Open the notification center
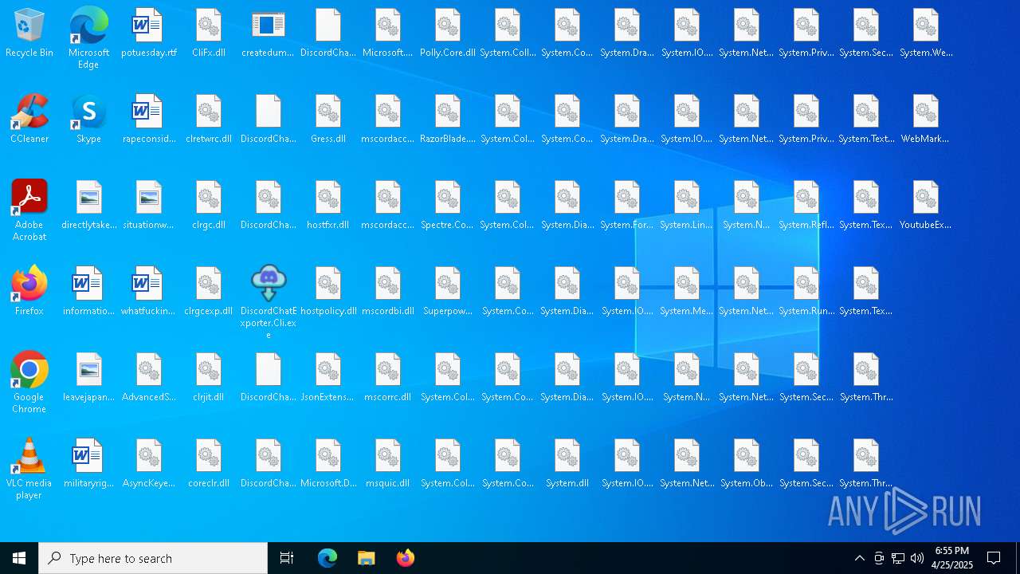 pyautogui.click(x=994, y=558)
